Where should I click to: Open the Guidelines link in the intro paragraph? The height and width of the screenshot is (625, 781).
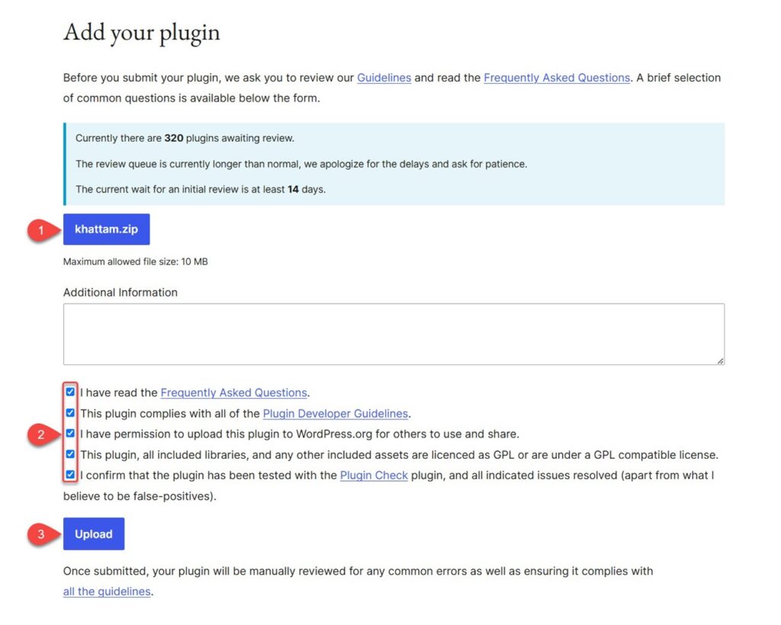pos(384,78)
